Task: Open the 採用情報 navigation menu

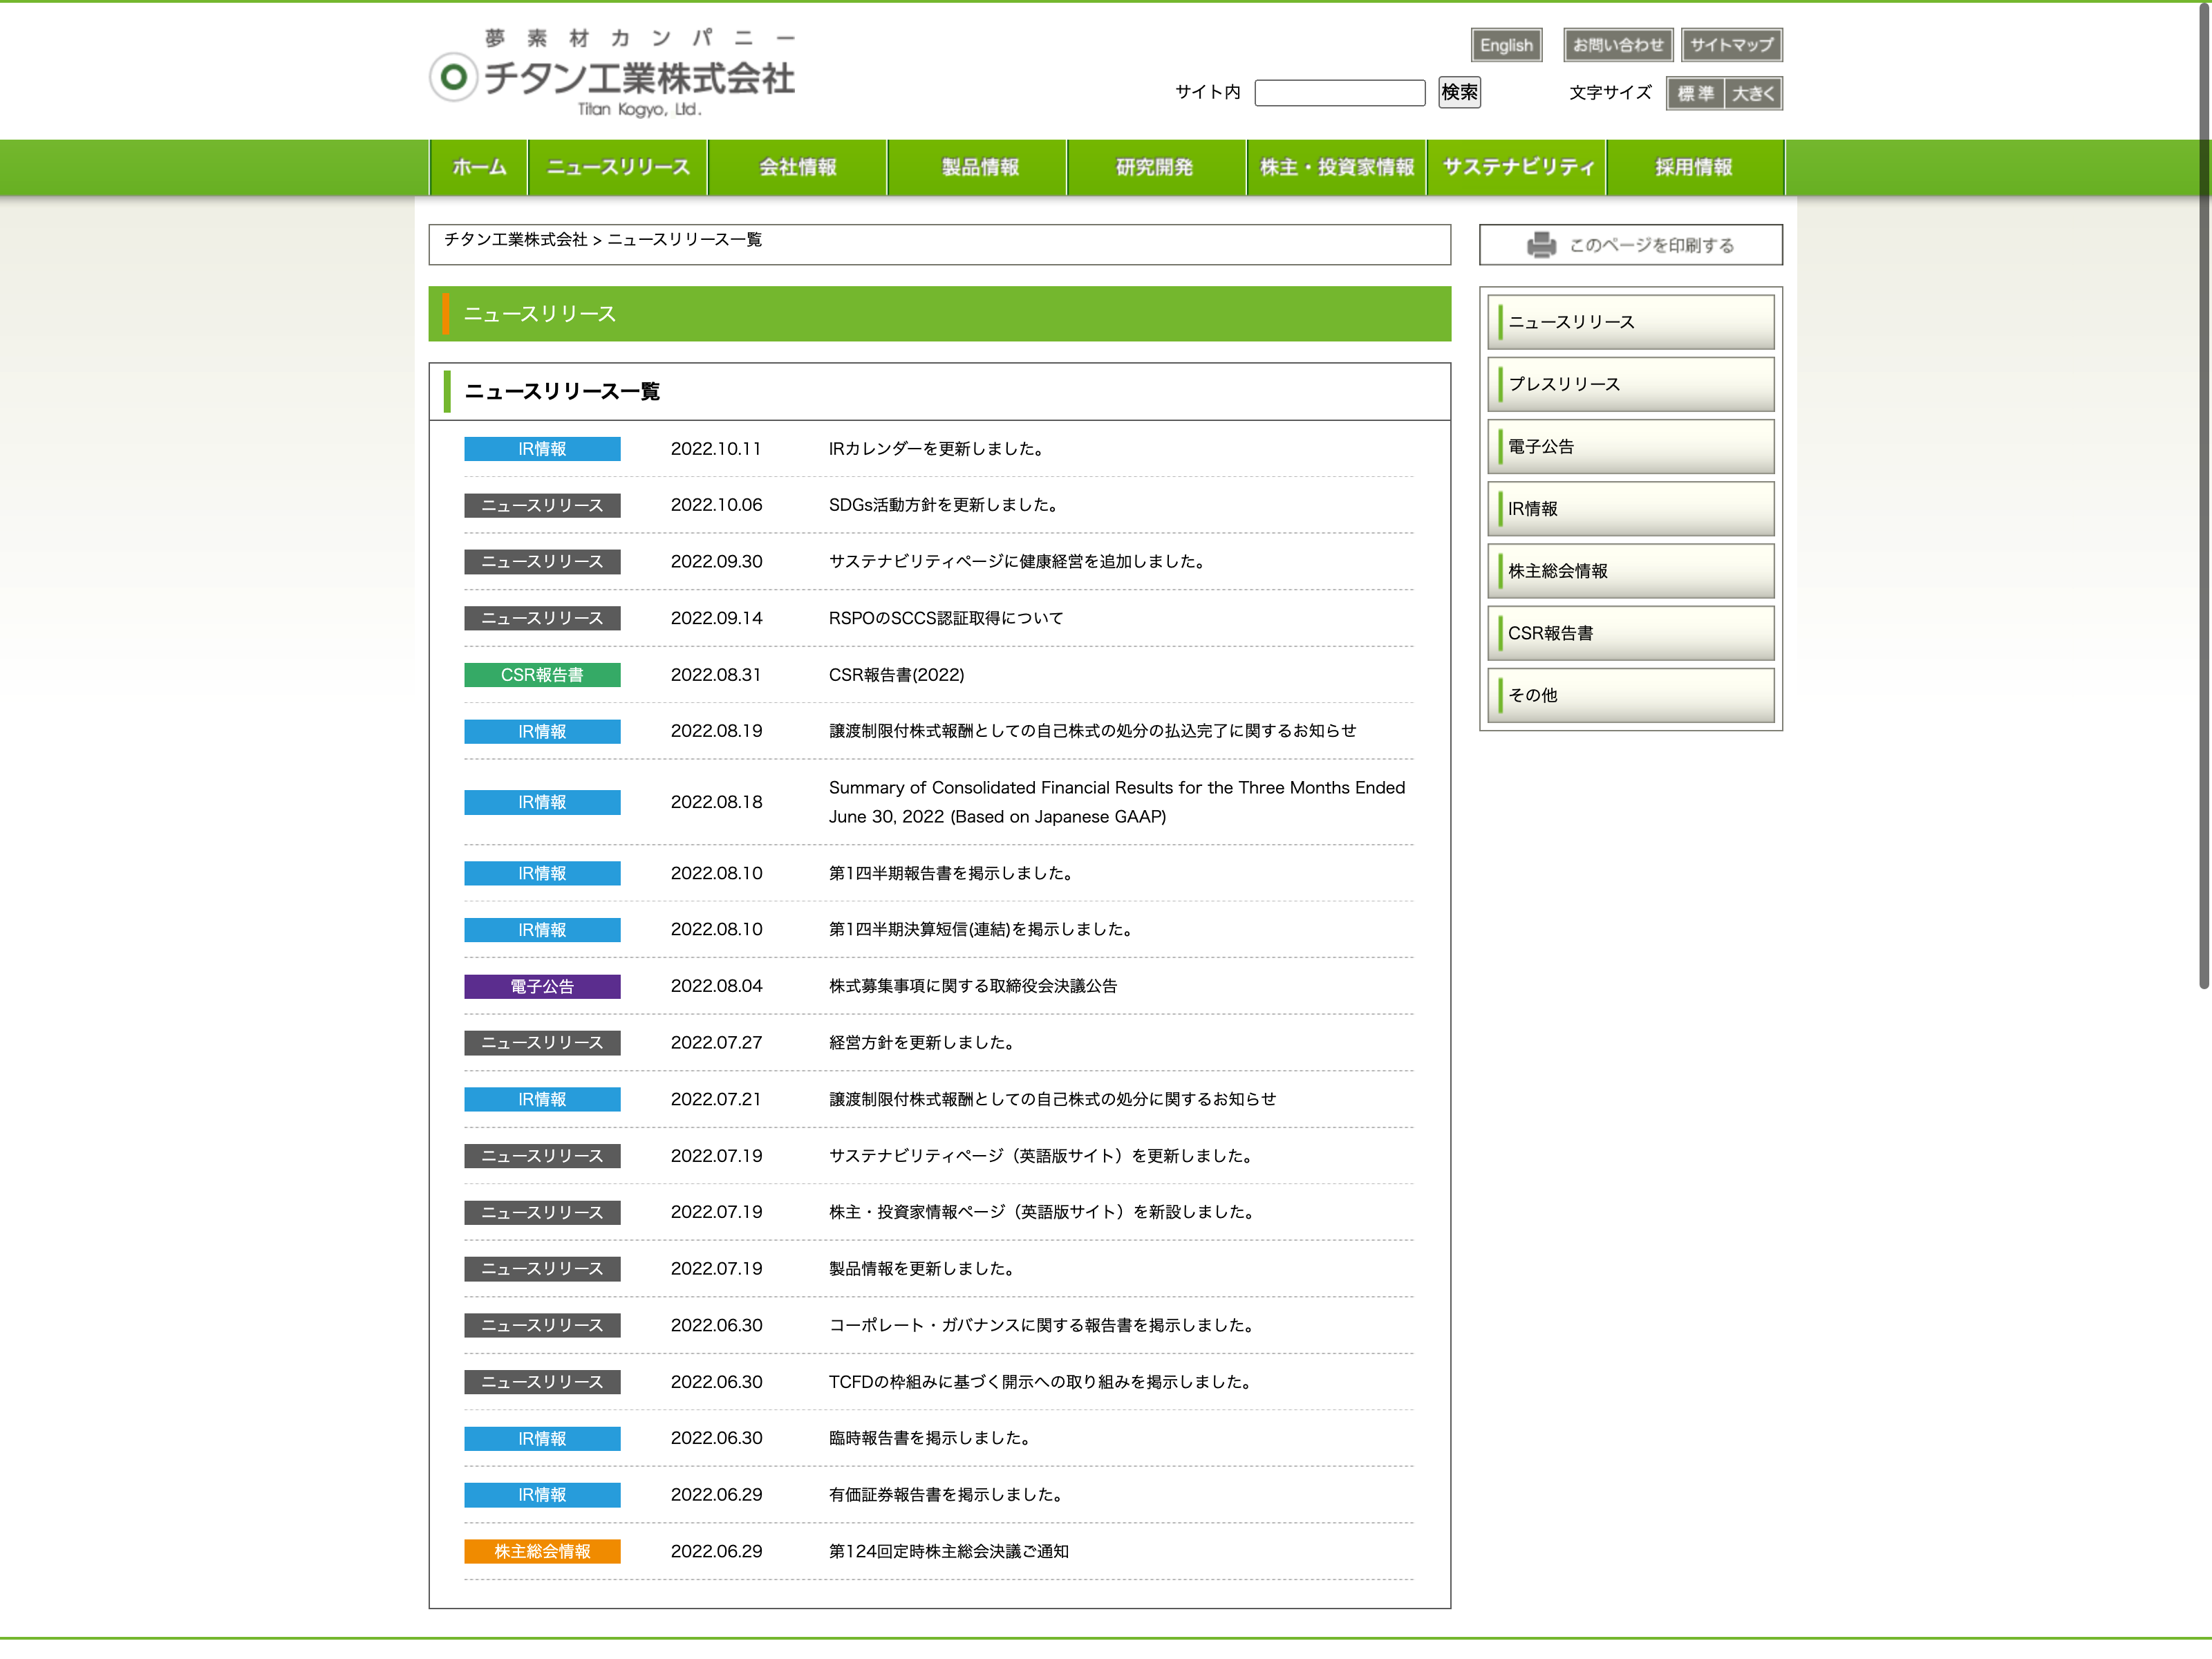Action: click(x=1693, y=167)
